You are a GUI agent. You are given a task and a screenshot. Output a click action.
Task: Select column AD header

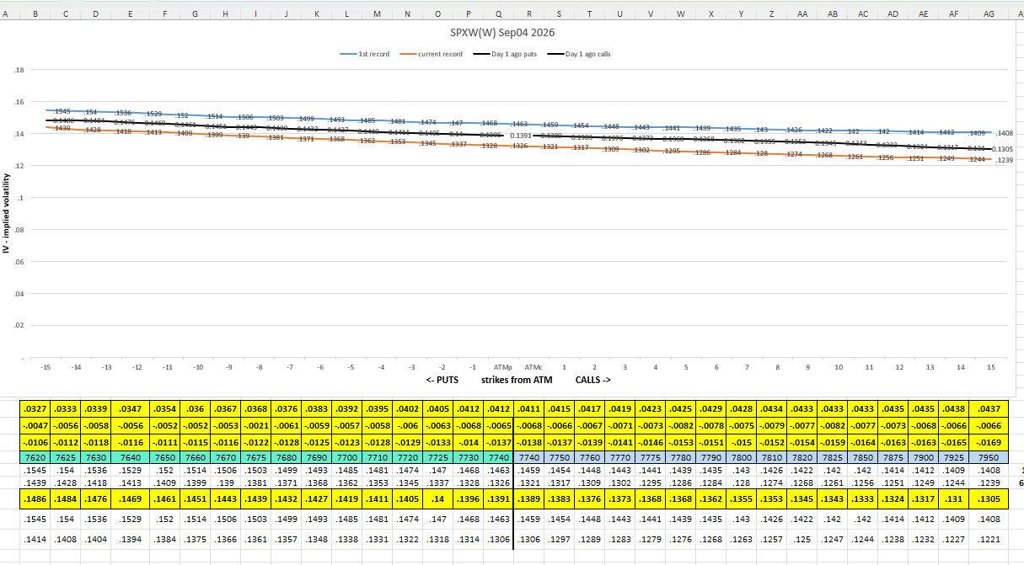coord(893,13)
